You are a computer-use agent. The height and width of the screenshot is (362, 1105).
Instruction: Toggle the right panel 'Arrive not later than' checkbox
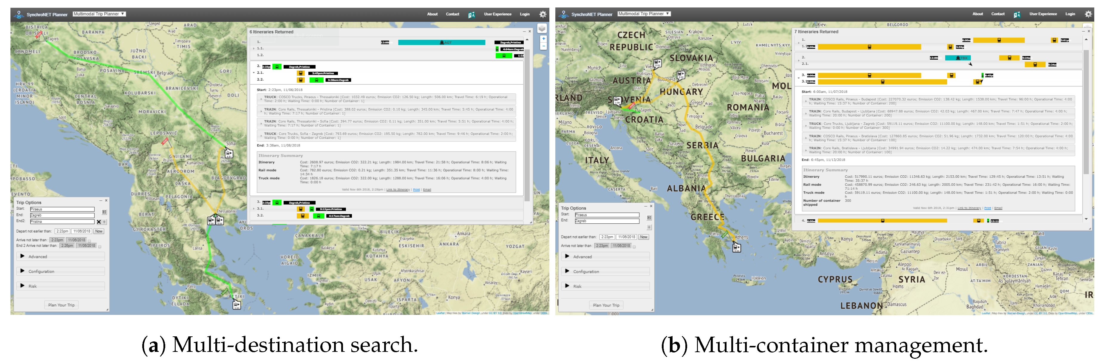click(634, 247)
